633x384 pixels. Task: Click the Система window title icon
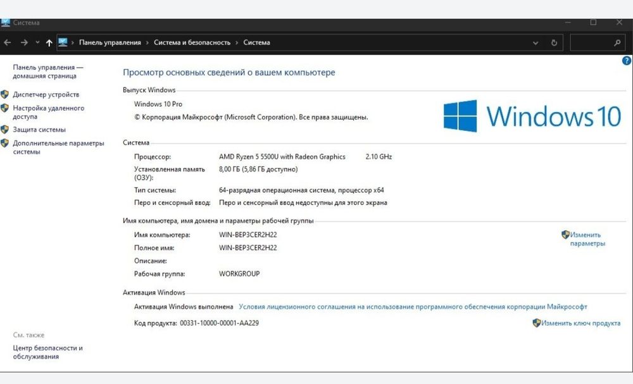(x=5, y=23)
